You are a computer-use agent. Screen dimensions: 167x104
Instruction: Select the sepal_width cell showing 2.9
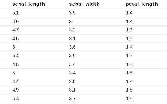click(x=72, y=81)
